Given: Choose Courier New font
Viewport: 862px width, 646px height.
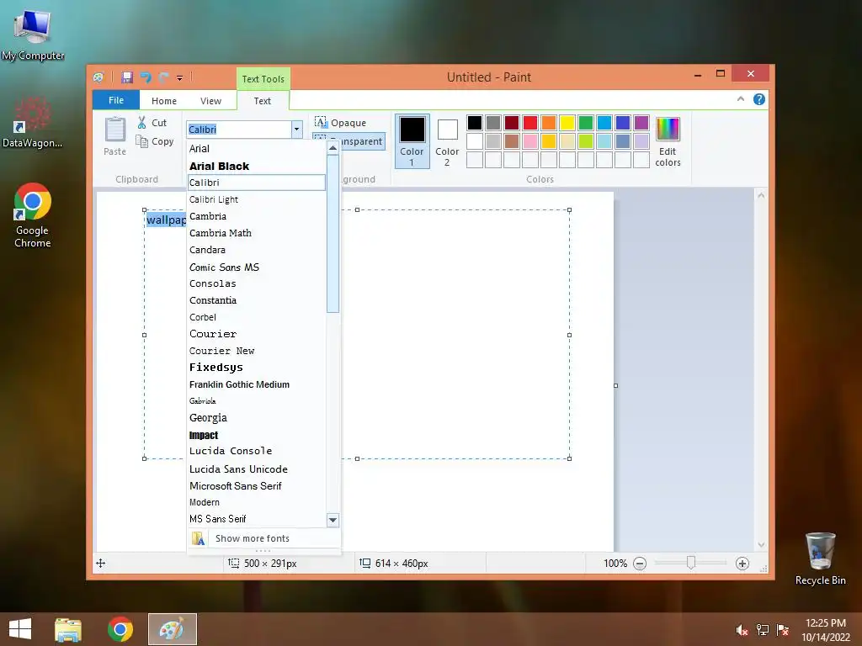Looking at the screenshot, I should coord(257,351).
